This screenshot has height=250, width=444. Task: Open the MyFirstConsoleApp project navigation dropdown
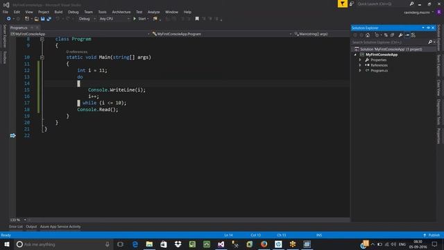(x=80, y=34)
